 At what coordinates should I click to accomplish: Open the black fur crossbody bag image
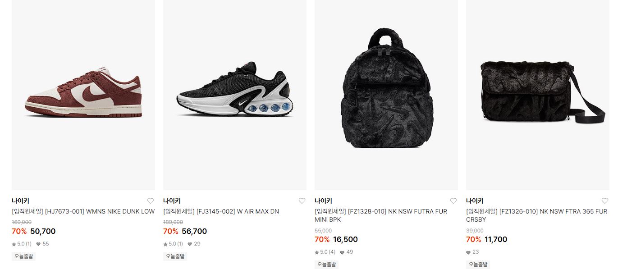pyautogui.click(x=538, y=95)
